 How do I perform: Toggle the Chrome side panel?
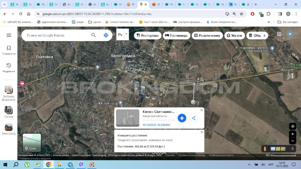click(x=280, y=14)
